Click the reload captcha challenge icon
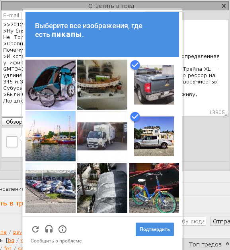This screenshot has height=250, width=230. 35,229
